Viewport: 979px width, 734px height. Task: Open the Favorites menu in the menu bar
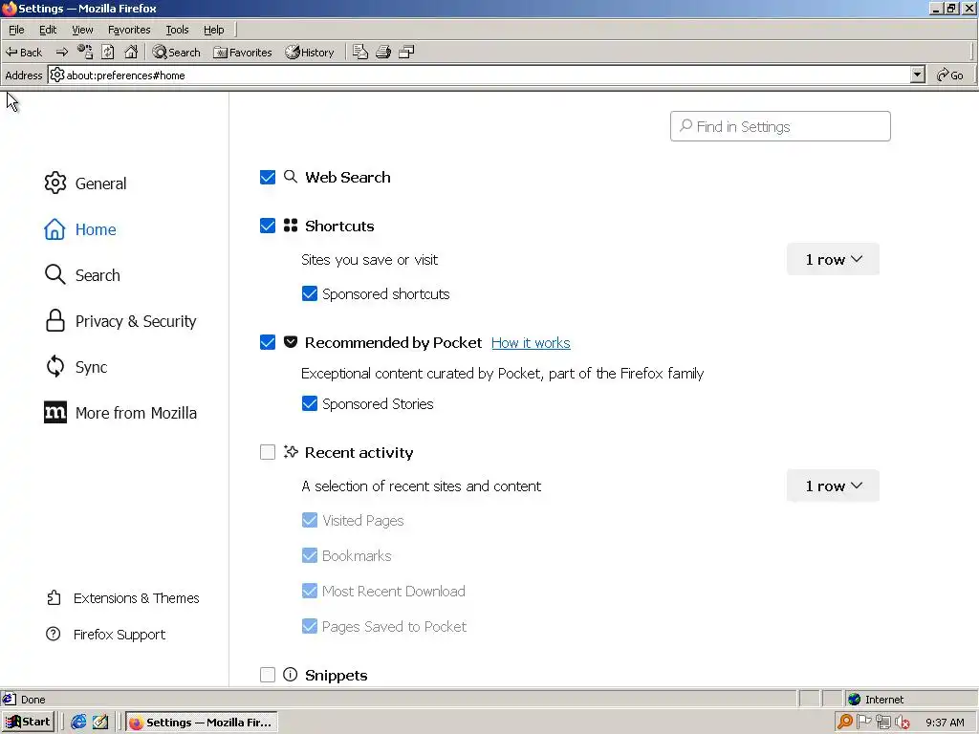pos(129,30)
